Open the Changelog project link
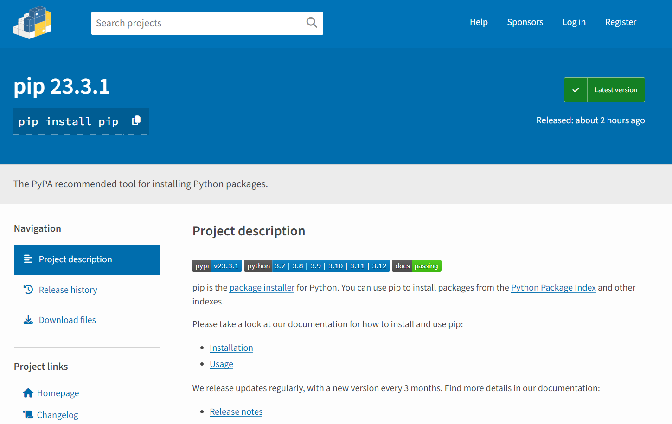 tap(58, 415)
